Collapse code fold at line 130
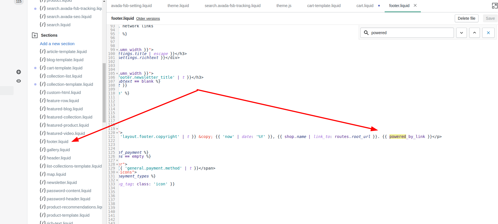 117,172
